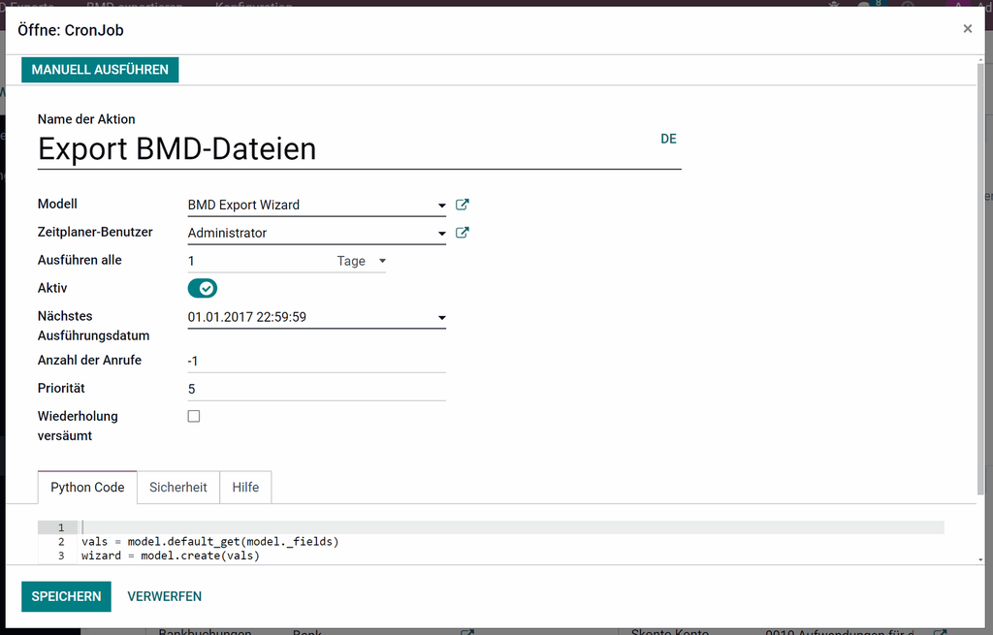The height and width of the screenshot is (635, 993).
Task: Close the CronJob dialog with the X
Action: click(967, 29)
